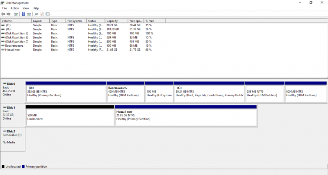The height and width of the screenshot is (175, 328).
Task: Click the Disk 2 Removable (E:) label
Action: click(12, 134)
